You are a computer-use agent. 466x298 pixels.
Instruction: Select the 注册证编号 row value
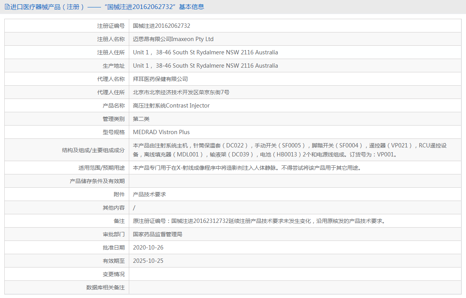coord(162,25)
